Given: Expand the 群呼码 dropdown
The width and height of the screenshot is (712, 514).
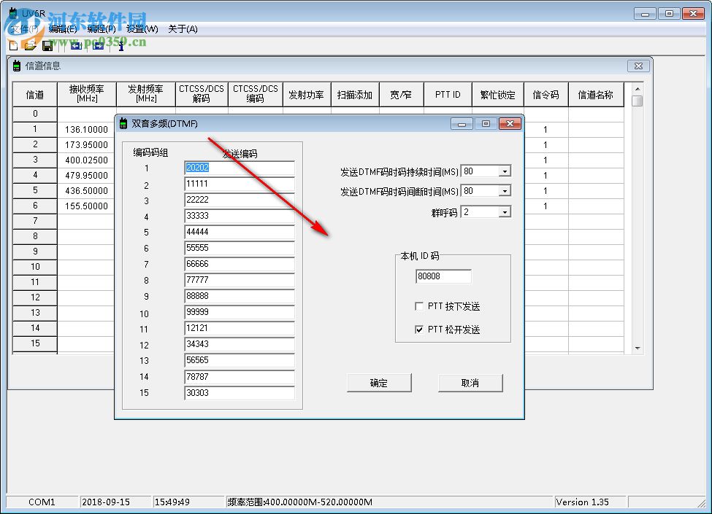Looking at the screenshot, I should [x=505, y=212].
